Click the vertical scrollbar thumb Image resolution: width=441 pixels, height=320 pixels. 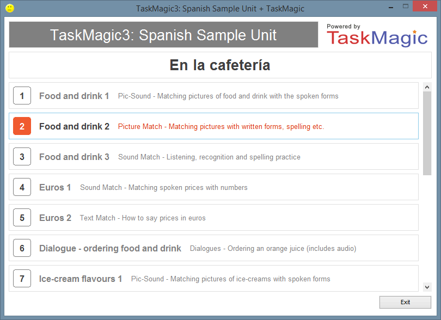tap(427, 133)
